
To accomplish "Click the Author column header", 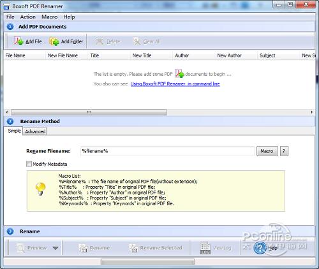I will (x=194, y=55).
